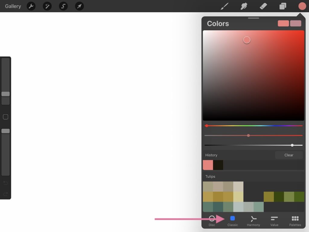
Task: Pick the pale cream swatch in Tulips top row
Action: (238, 187)
